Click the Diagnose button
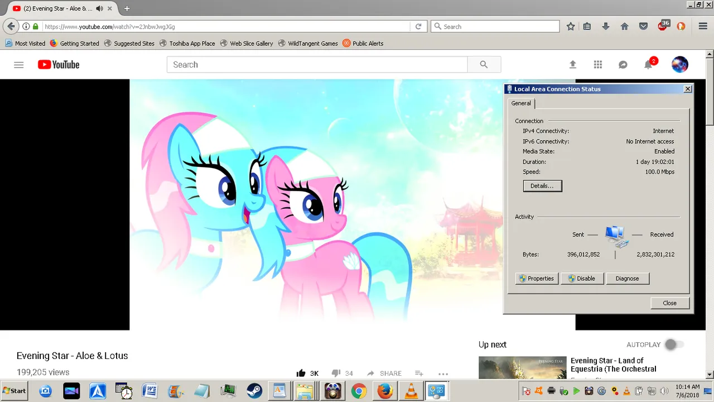Viewport: 714px width, 402px height. pyautogui.click(x=627, y=278)
